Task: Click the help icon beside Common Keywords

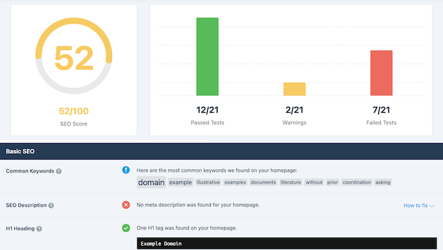Action: pos(59,171)
